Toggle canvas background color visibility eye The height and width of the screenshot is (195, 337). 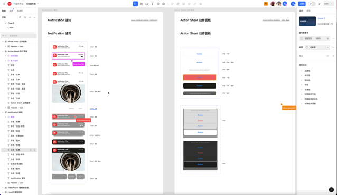(x=328, y=38)
